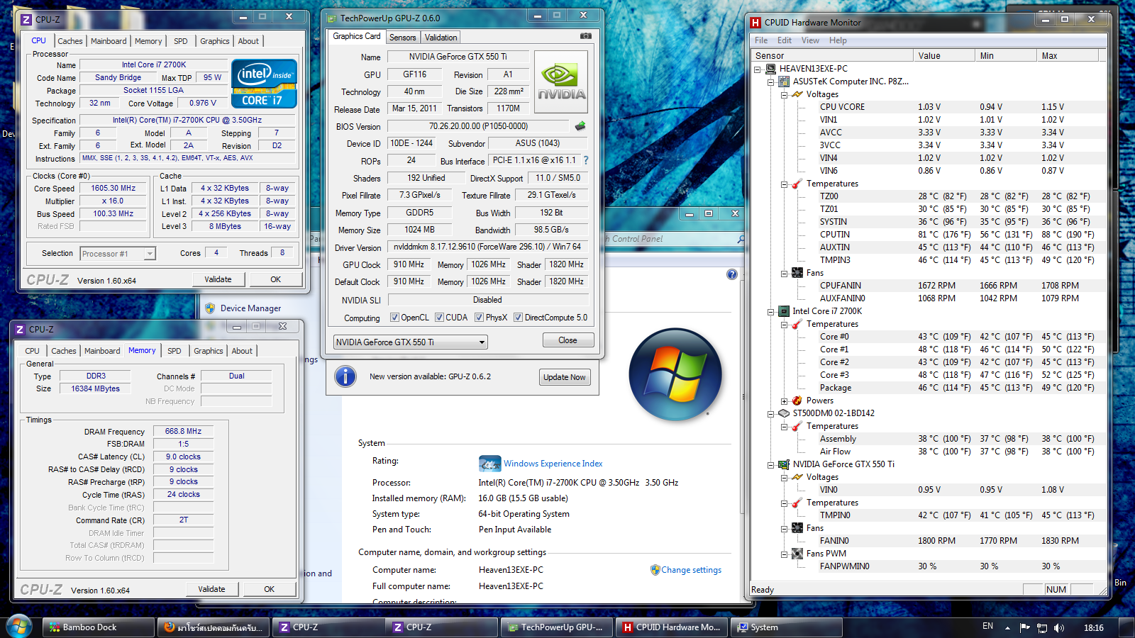1135x638 pixels.
Task: Open the Windows Start orb
Action: [x=19, y=627]
